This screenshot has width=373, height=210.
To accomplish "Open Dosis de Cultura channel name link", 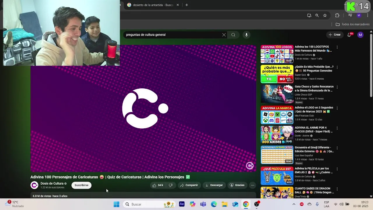I will pyautogui.click(x=52, y=183).
